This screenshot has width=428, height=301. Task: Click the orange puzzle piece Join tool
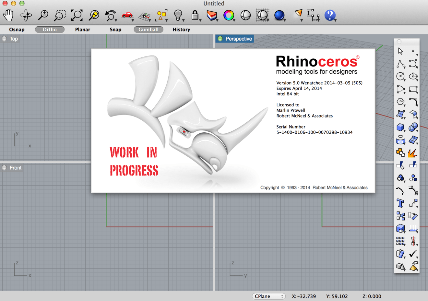tap(401, 152)
